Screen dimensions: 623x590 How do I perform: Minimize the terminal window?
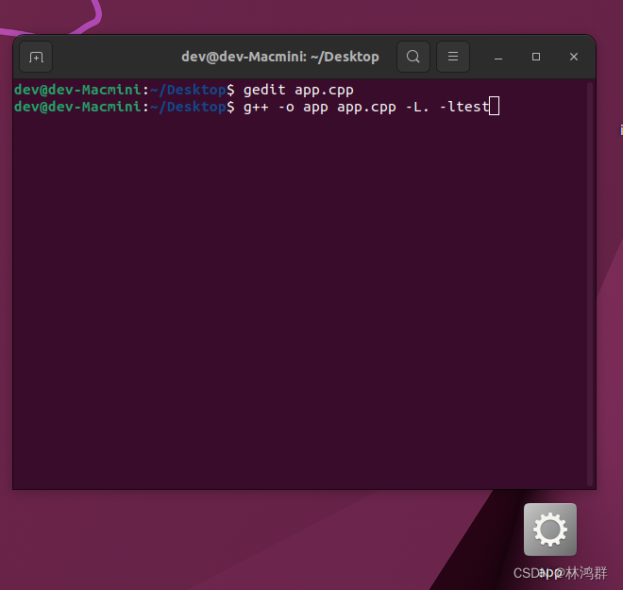(x=498, y=57)
